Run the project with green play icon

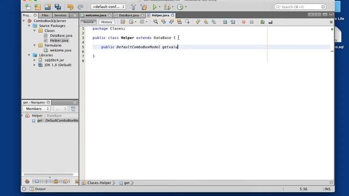(154, 7)
